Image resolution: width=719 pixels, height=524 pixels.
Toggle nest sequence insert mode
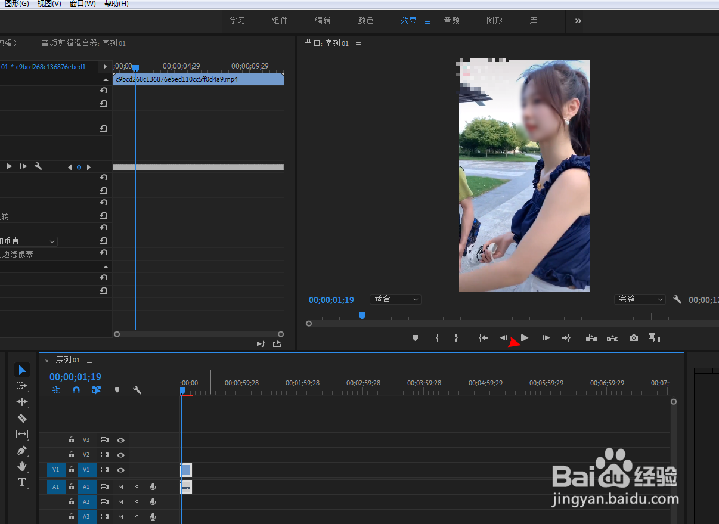[x=56, y=390]
